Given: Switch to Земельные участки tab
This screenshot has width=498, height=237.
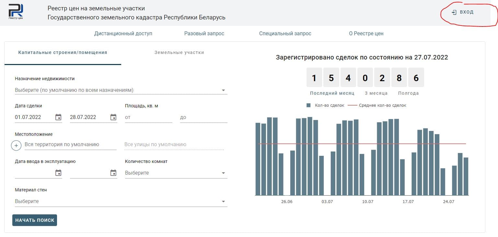Looking at the screenshot, I should 179,52.
